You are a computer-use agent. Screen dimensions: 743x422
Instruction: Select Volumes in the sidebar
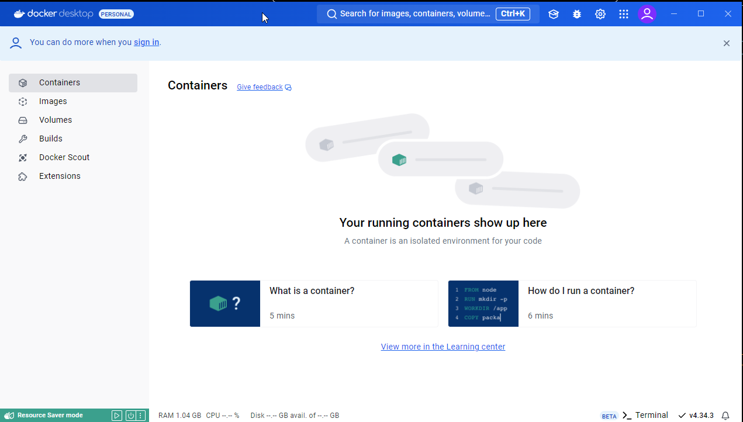73,120
